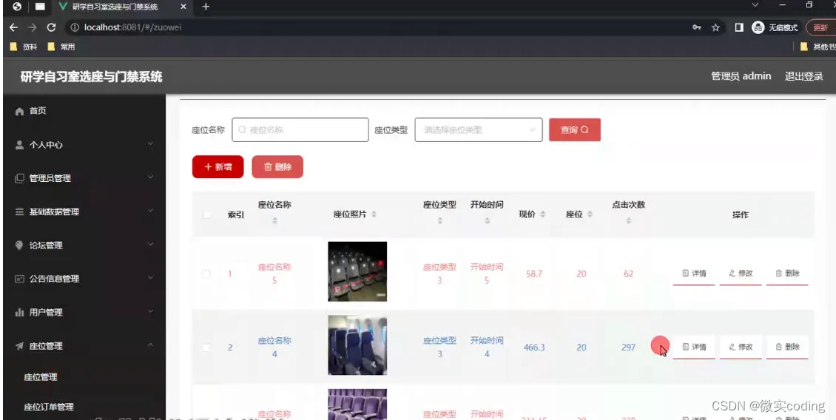Image resolution: width=836 pixels, height=420 pixels.
Task: Expand the 基础数据管理 menu chevron
Action: [x=150, y=211]
